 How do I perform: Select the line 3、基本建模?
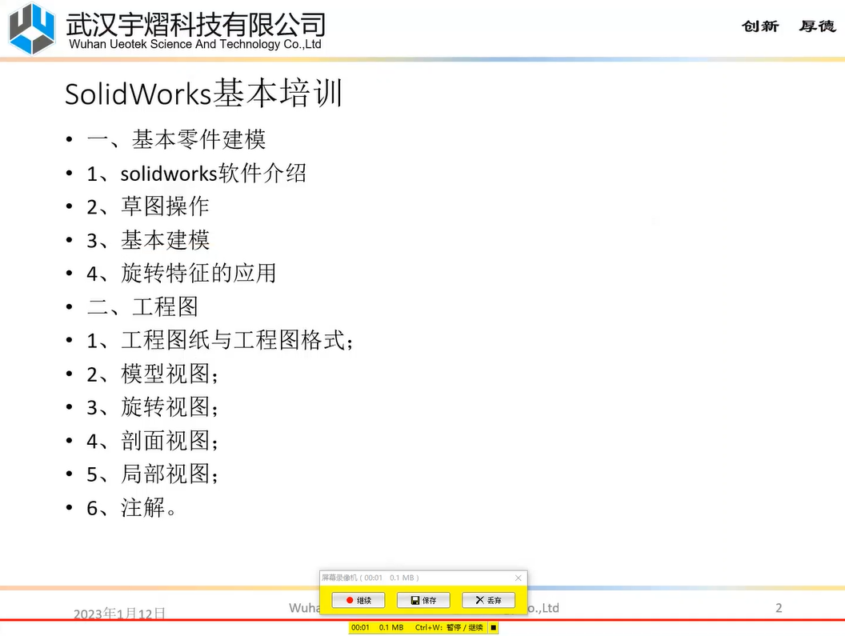(x=148, y=240)
